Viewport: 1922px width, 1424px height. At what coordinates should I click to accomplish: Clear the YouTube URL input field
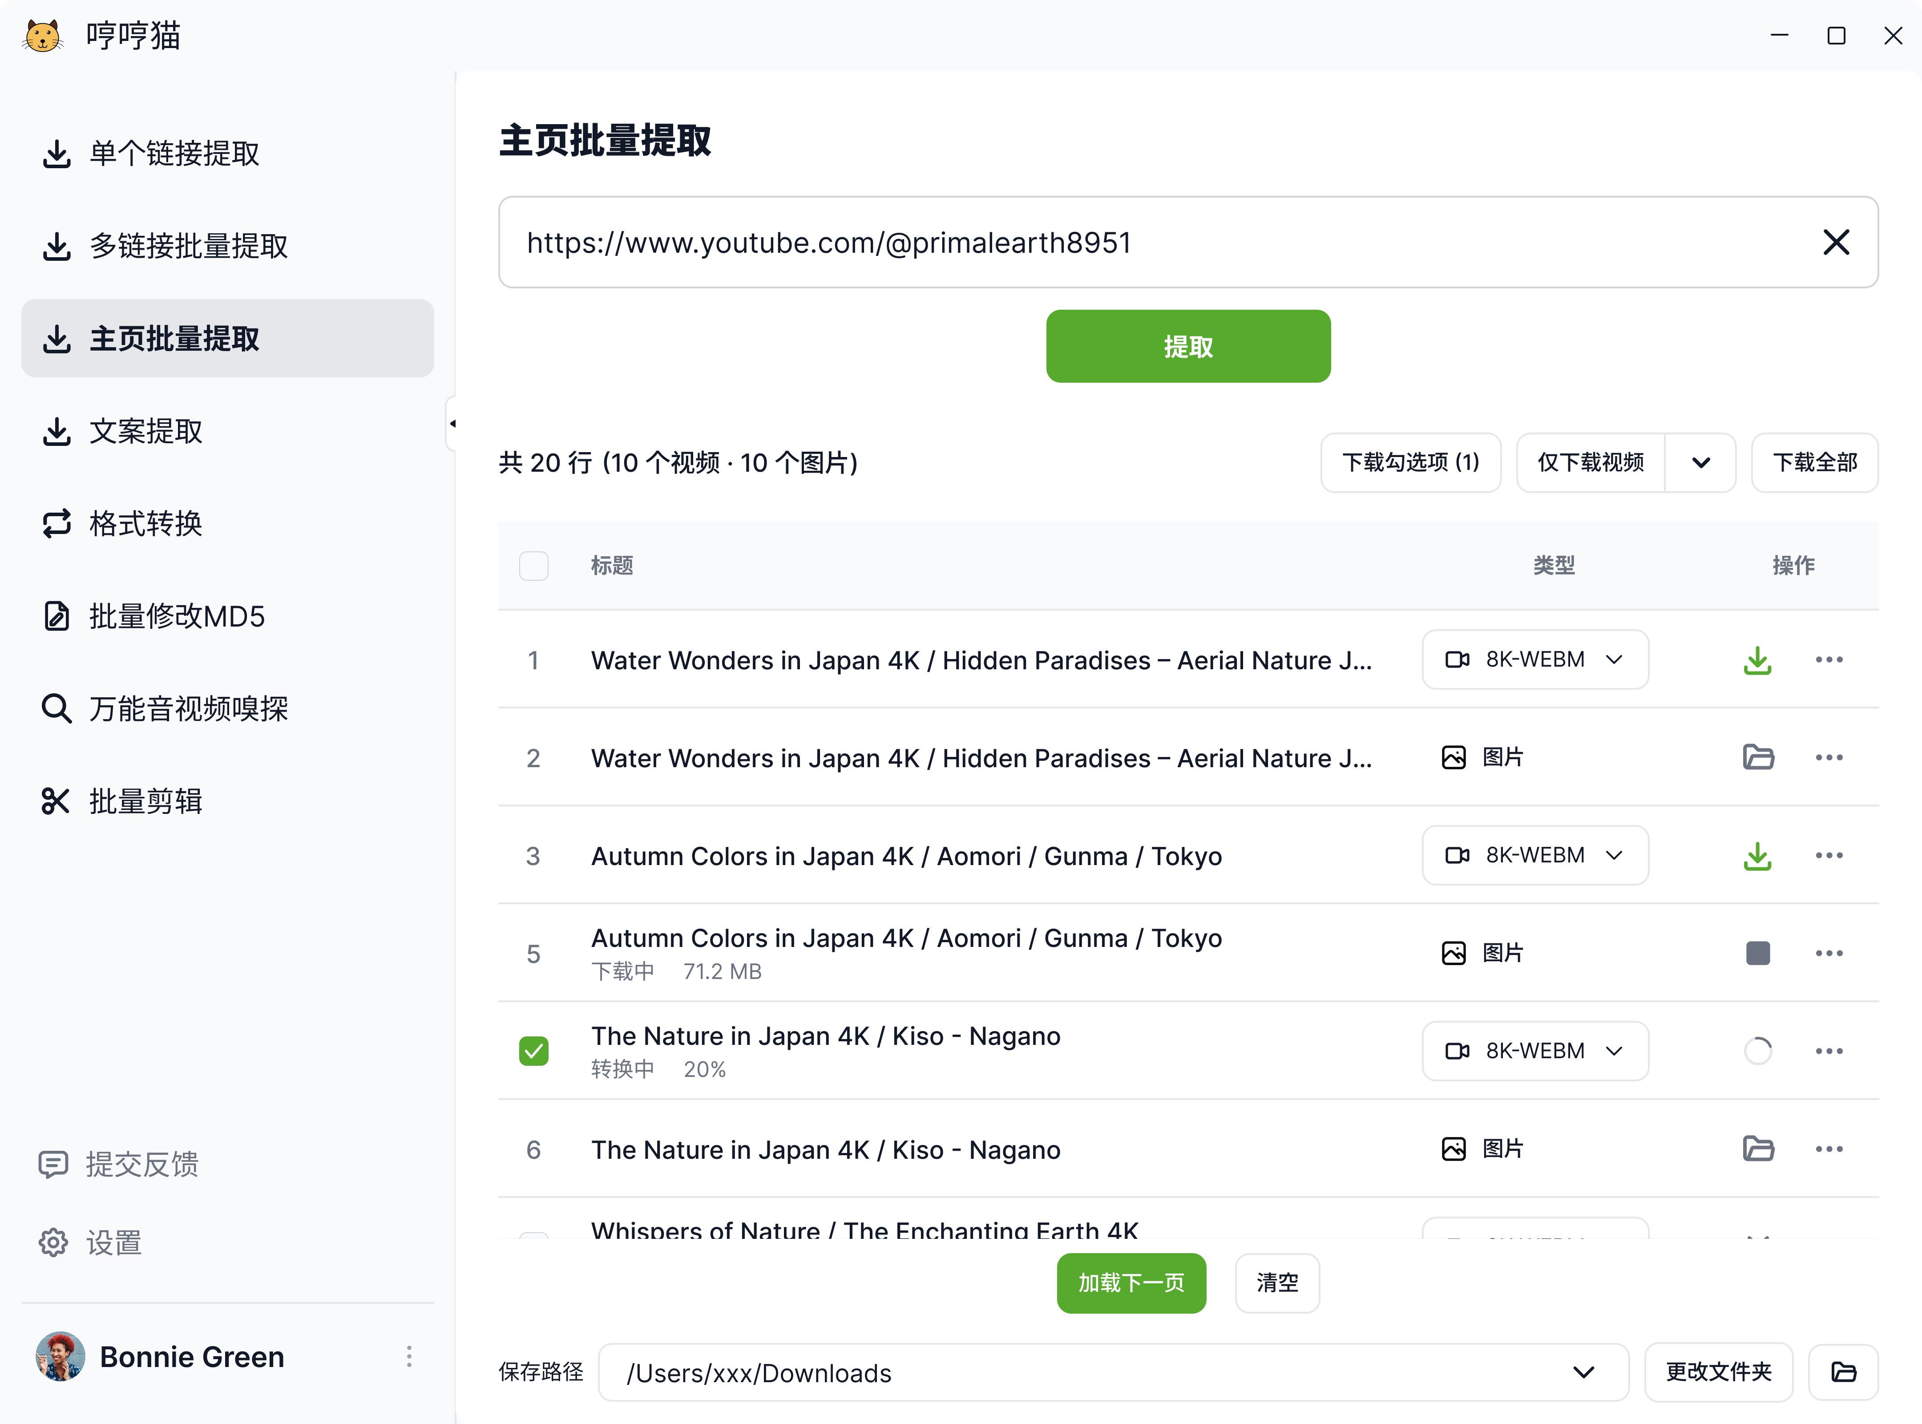pyautogui.click(x=1837, y=242)
